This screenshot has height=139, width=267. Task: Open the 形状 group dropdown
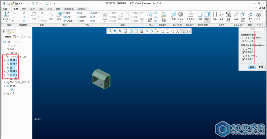tap(65, 25)
